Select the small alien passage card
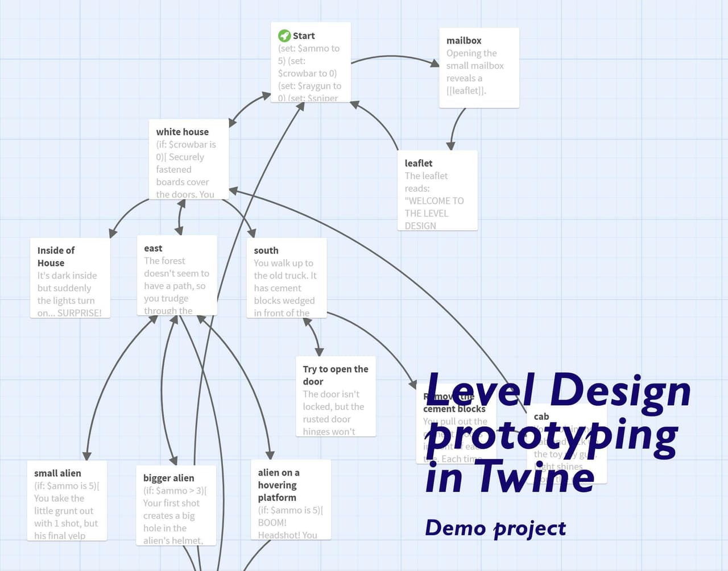Screen dimensions: 728x571 click(x=67, y=501)
